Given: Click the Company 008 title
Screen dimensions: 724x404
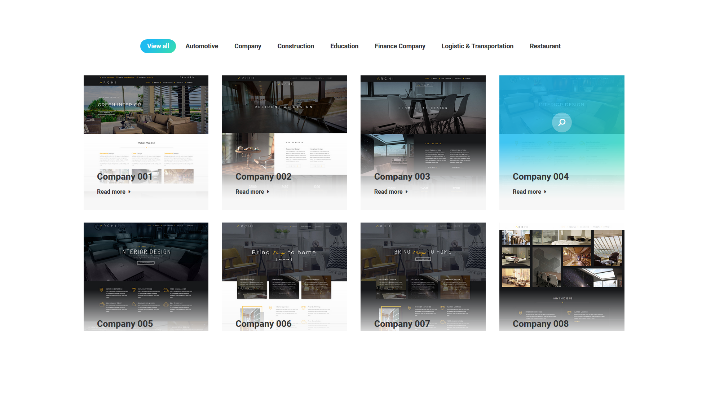Looking at the screenshot, I should [x=540, y=324].
